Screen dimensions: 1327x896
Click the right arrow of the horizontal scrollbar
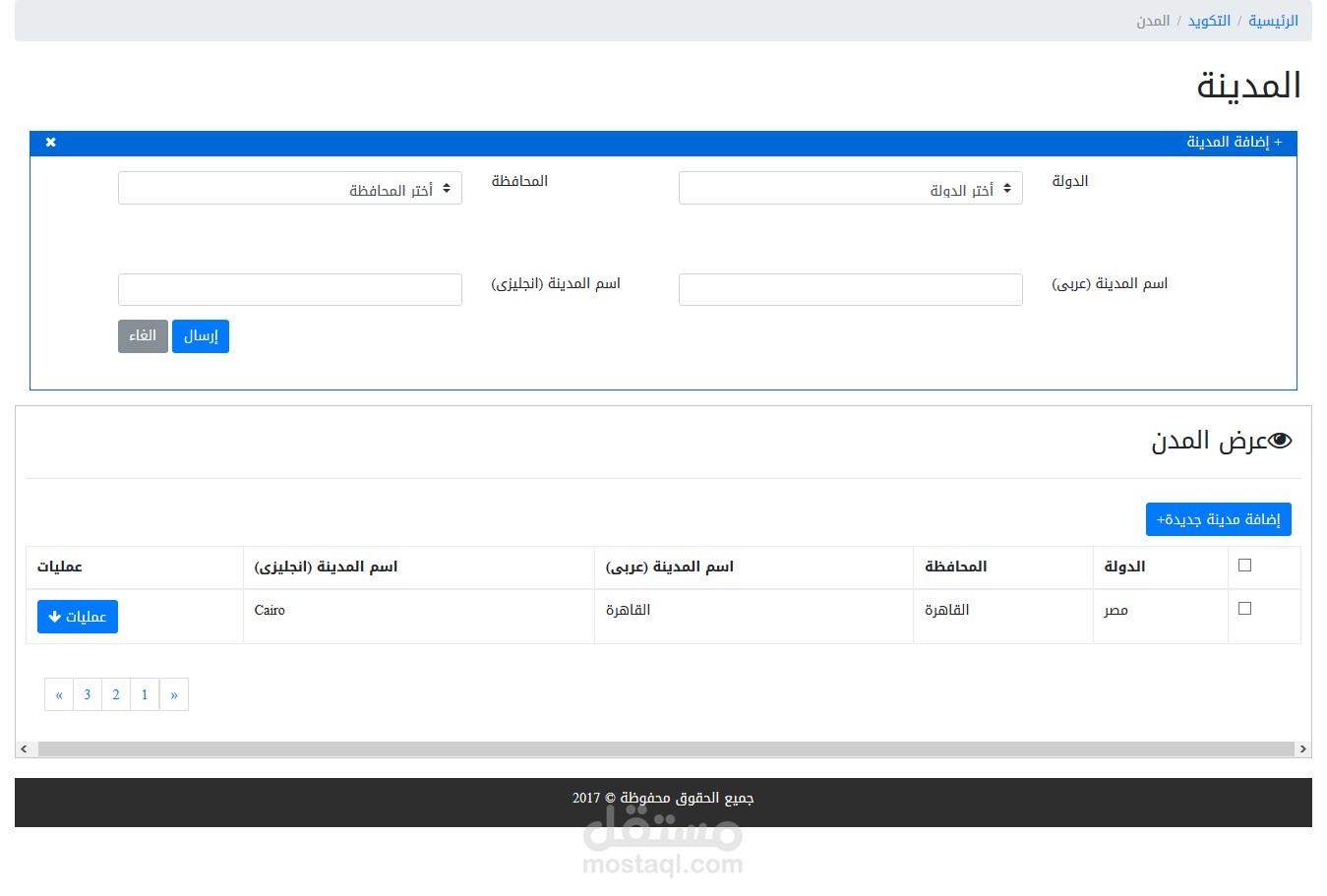(x=1302, y=749)
